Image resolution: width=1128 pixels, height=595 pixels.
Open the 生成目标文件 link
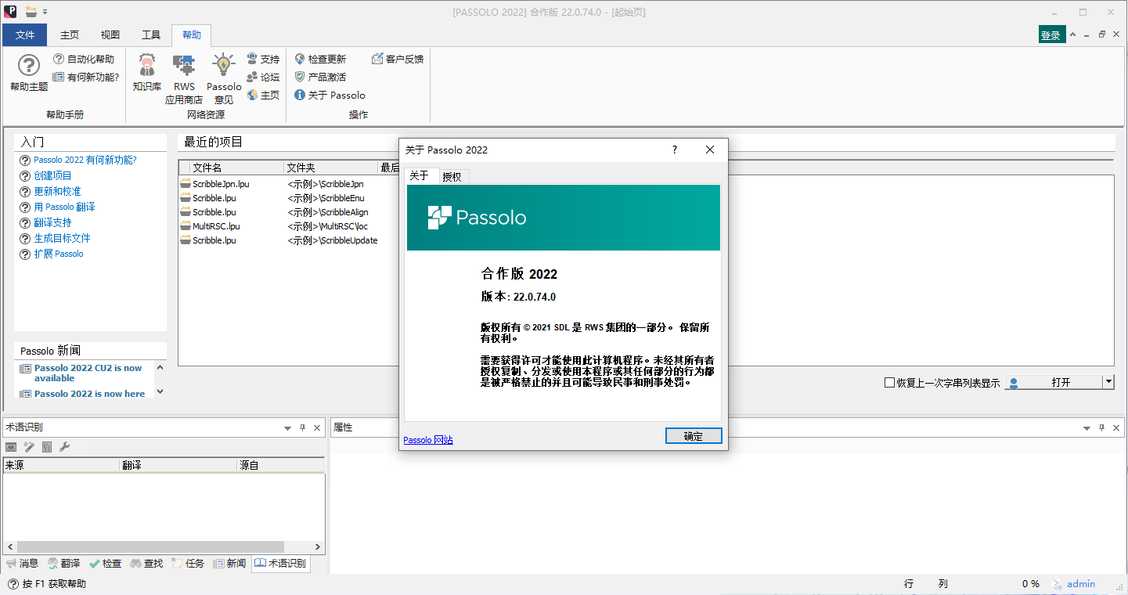[x=62, y=238]
